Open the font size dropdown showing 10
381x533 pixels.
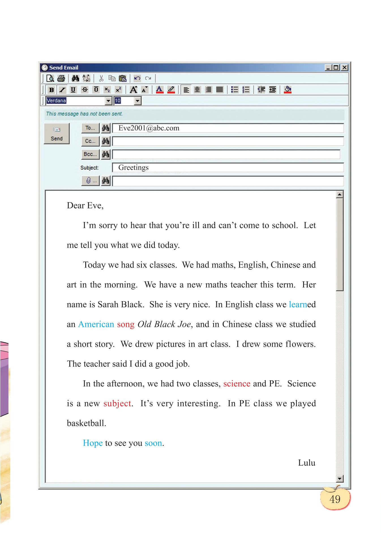point(138,101)
